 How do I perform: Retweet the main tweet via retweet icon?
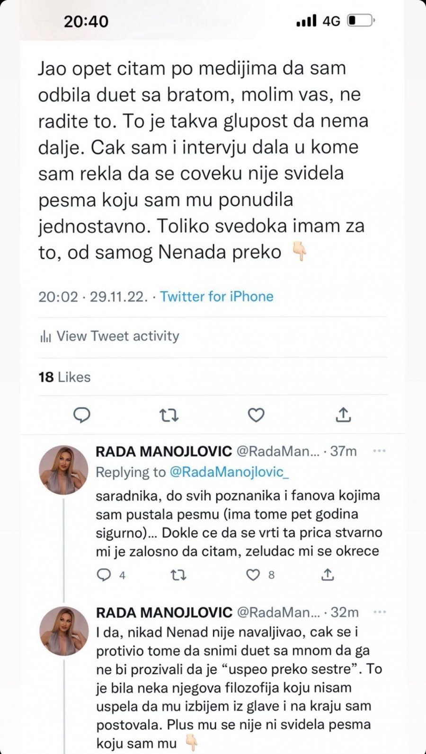(169, 415)
